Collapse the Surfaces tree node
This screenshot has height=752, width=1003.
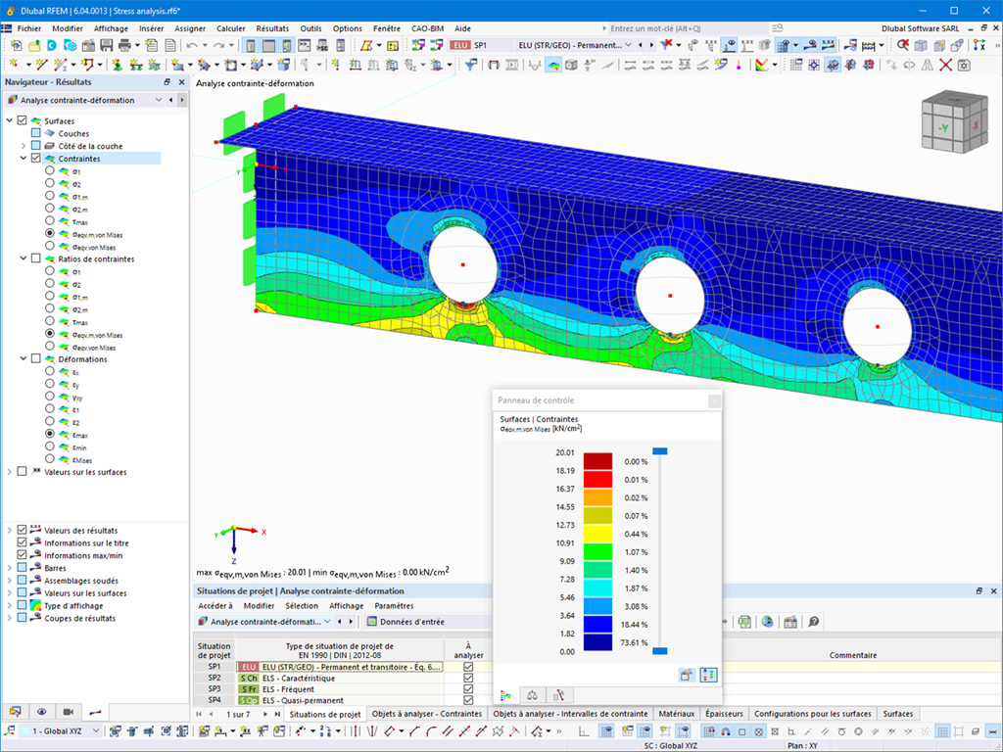pyautogui.click(x=10, y=120)
